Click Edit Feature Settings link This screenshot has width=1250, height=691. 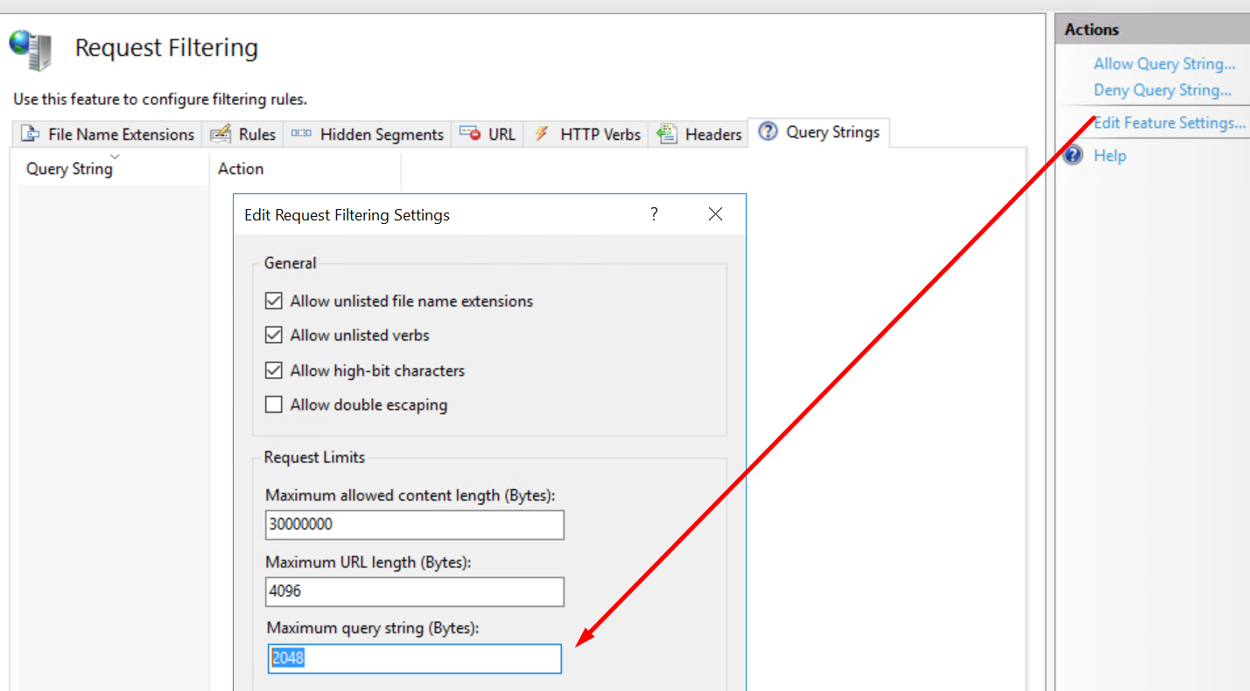tap(1169, 122)
